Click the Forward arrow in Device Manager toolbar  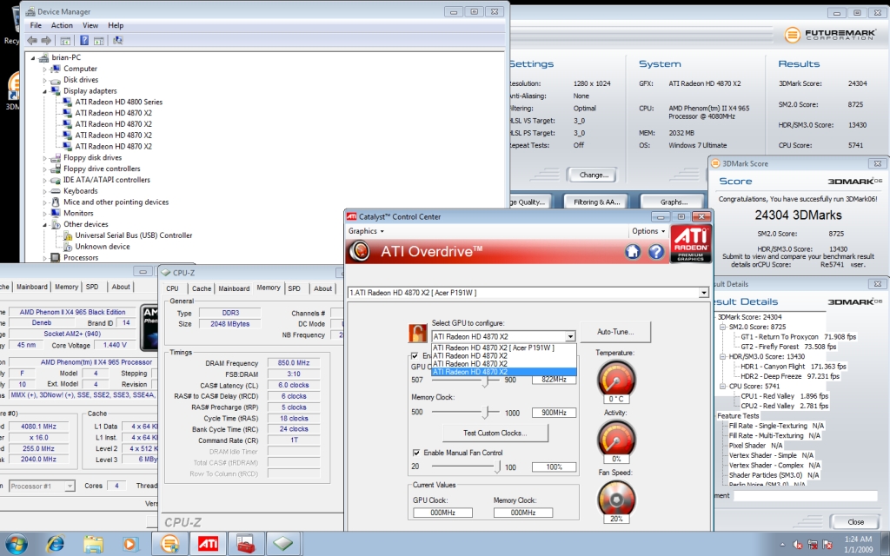(x=47, y=40)
